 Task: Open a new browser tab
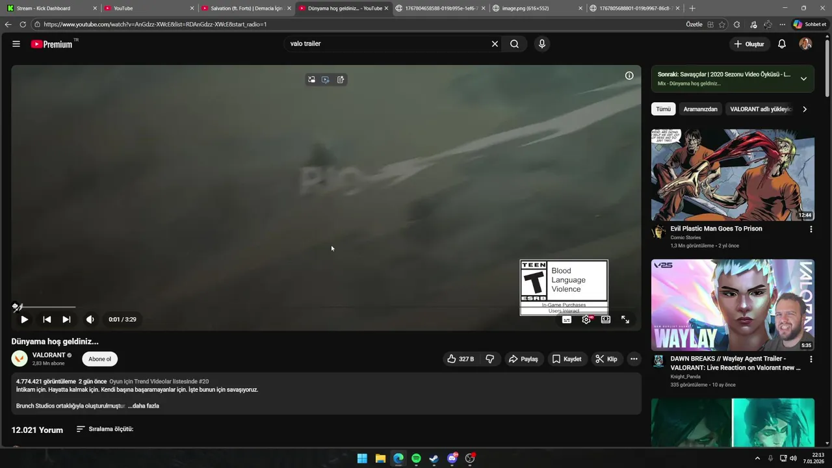[692, 8]
